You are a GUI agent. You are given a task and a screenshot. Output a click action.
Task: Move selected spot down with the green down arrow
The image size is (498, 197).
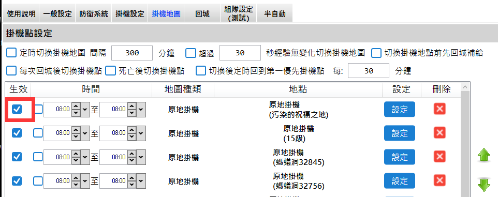tap(484, 185)
